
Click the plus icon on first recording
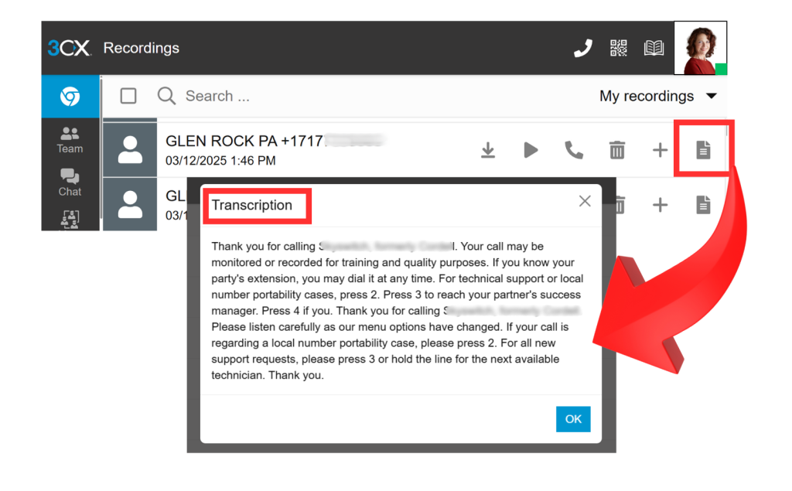click(x=660, y=150)
